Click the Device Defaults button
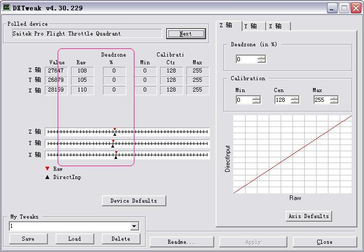Screen dimensions: 364x252 tap(134, 201)
